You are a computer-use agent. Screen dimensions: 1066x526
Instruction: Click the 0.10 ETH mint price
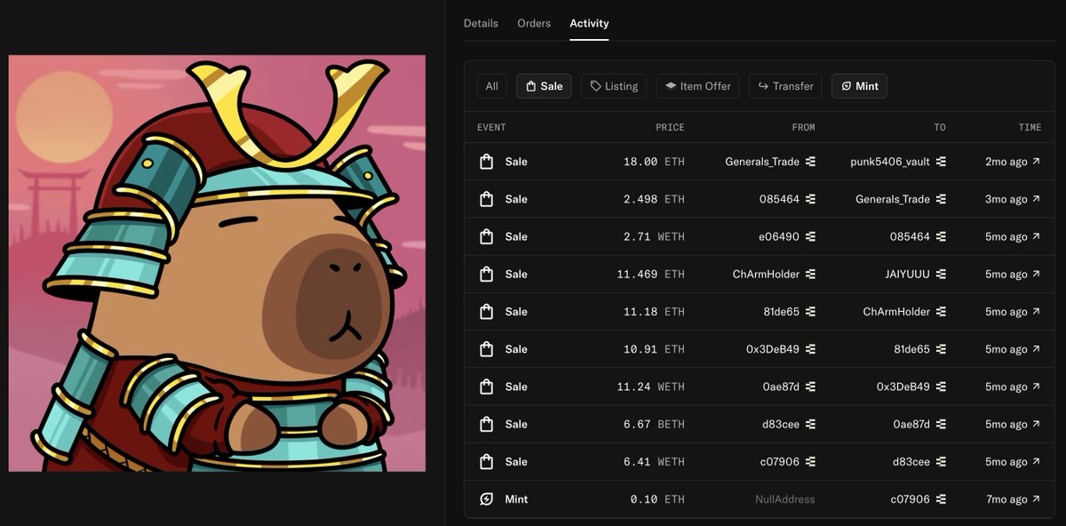coord(657,499)
